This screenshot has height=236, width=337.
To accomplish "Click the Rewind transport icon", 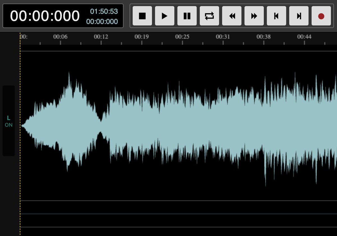I will 231,16.
